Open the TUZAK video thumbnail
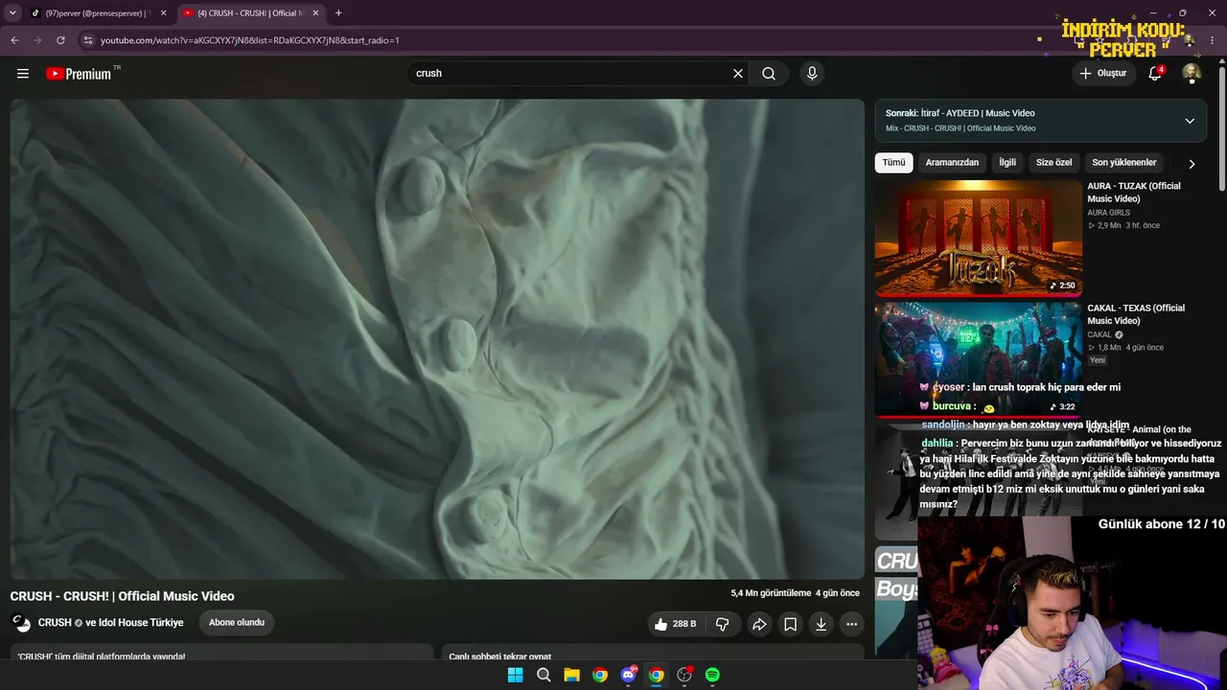Viewport: 1227px width, 690px height. click(x=978, y=239)
